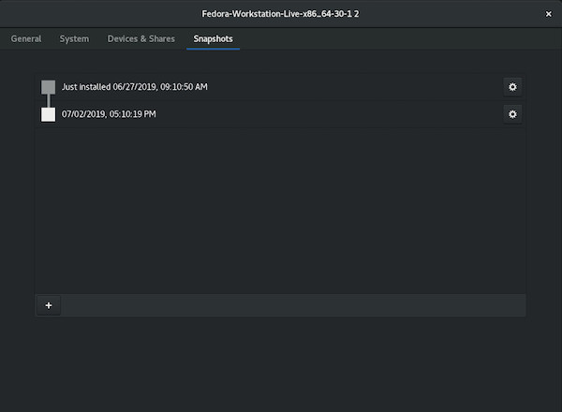Select gray square marker of Just installed snapshot

tap(48, 87)
